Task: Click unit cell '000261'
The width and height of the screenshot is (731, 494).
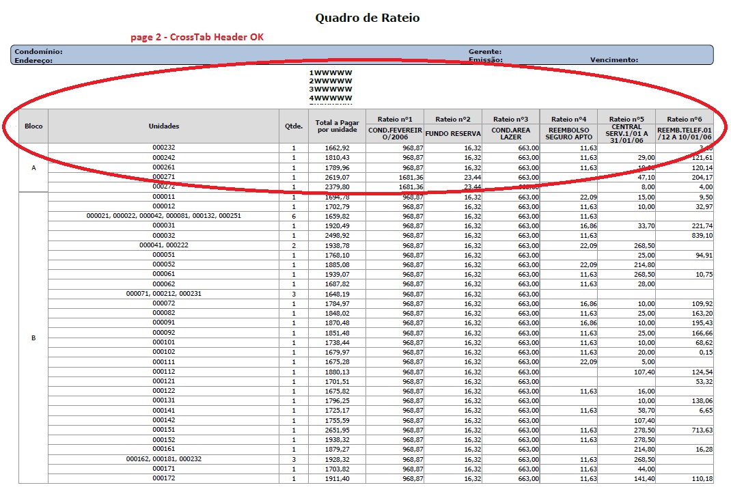Action: pyautogui.click(x=164, y=167)
